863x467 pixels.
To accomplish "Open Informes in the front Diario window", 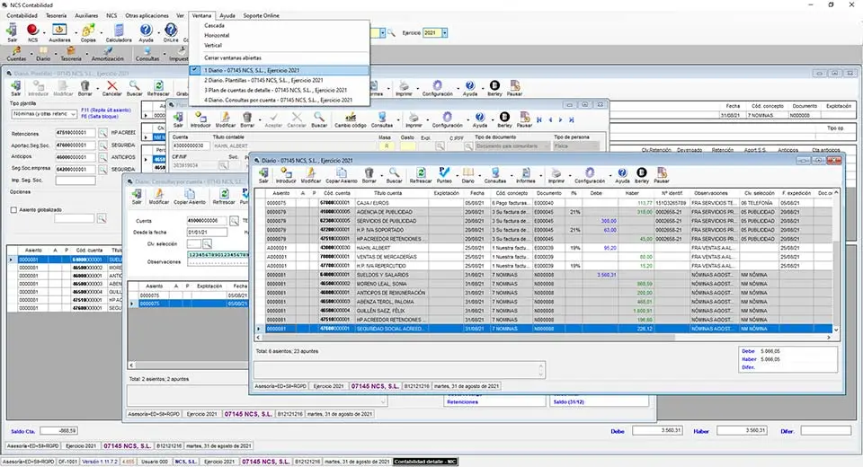I will point(526,175).
